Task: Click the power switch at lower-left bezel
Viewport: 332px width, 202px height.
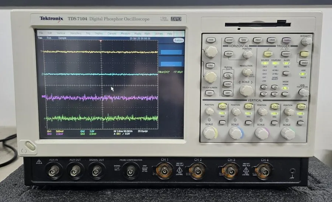Action: coord(30,146)
